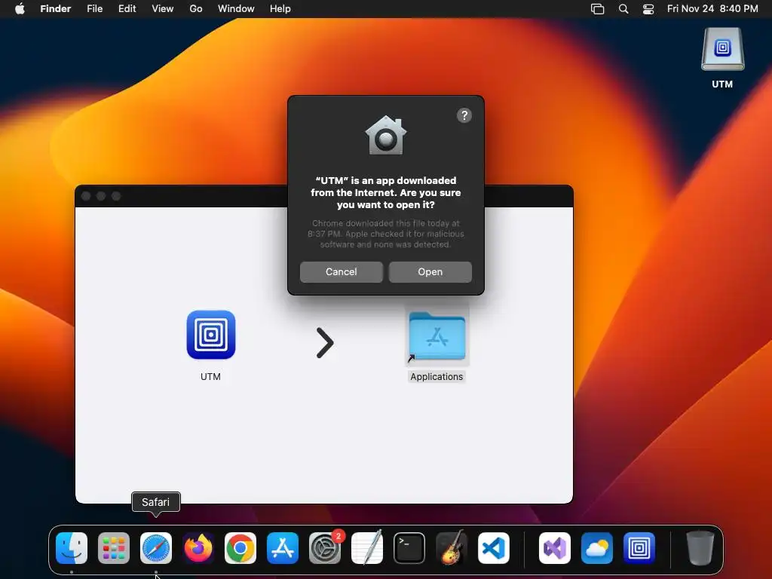Select the UTM disk image on the desktop
Viewport: 772px width, 579px height.
point(723,50)
